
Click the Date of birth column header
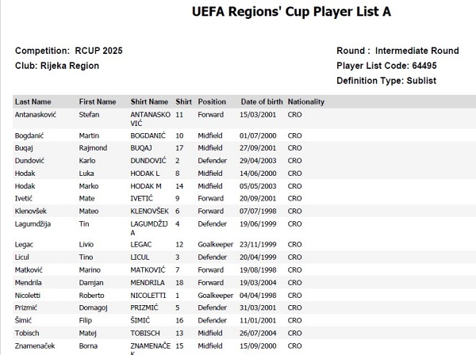[x=261, y=102]
